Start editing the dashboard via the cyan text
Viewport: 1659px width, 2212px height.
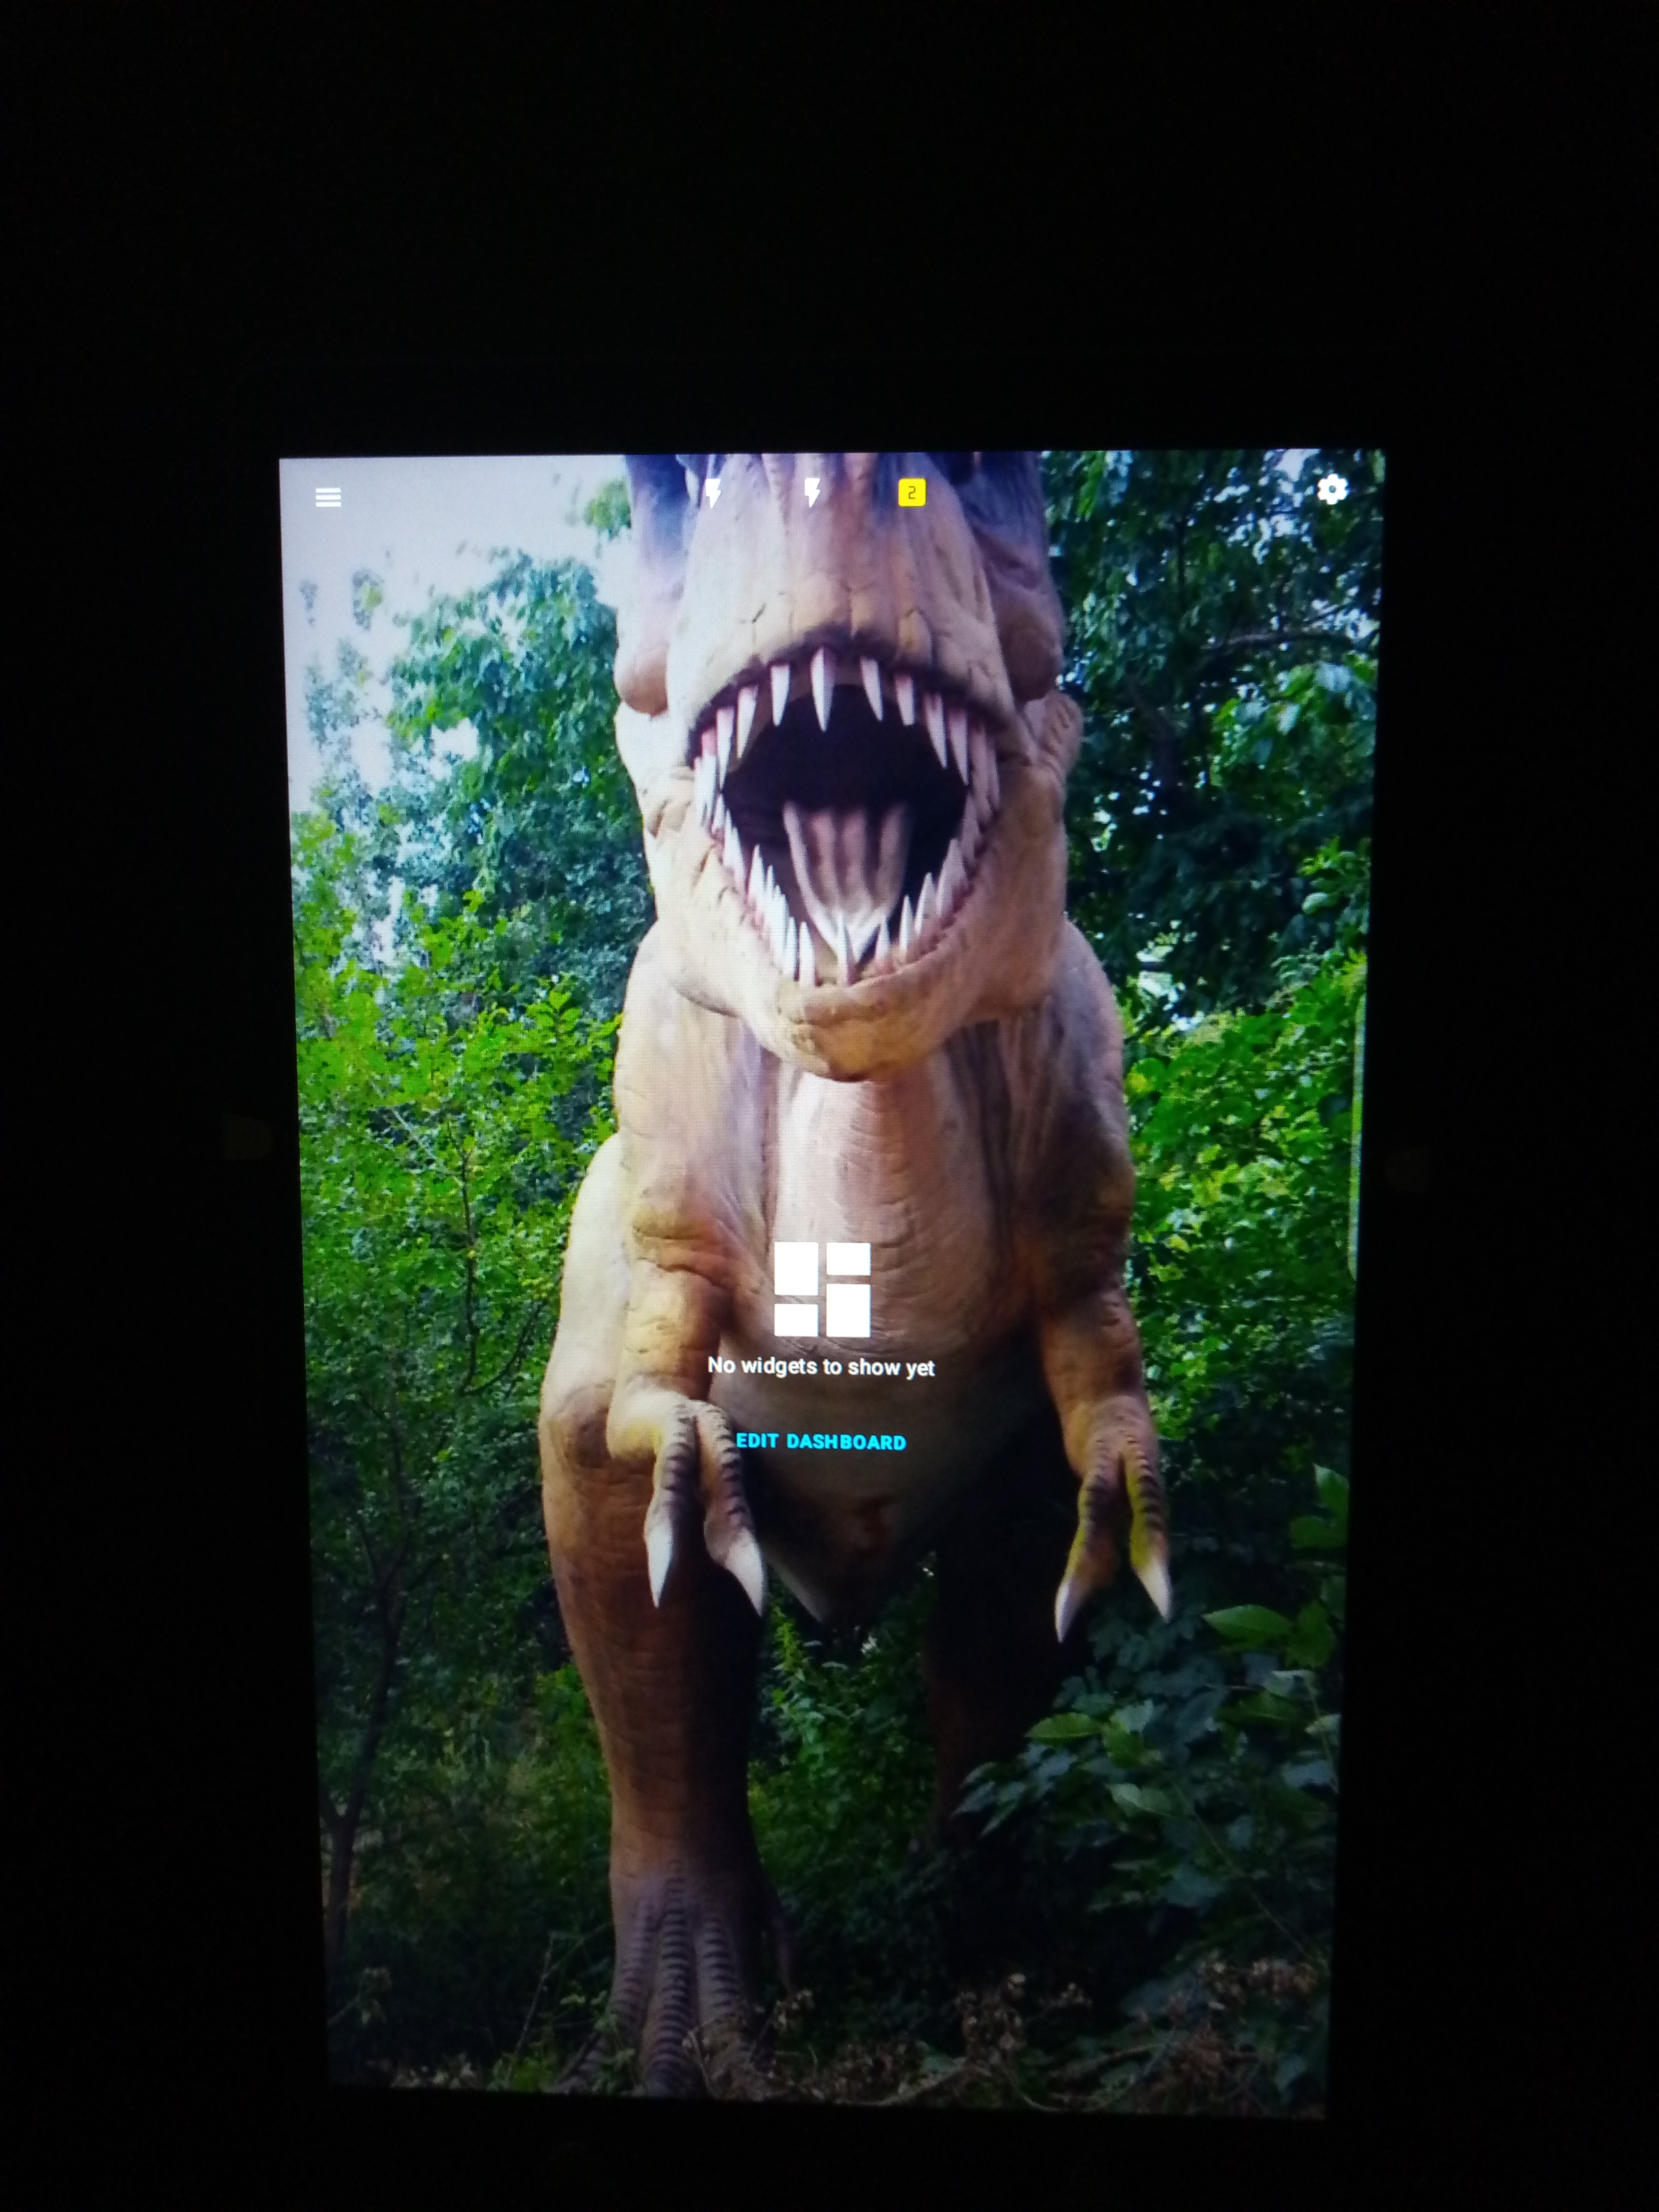[x=821, y=1441]
